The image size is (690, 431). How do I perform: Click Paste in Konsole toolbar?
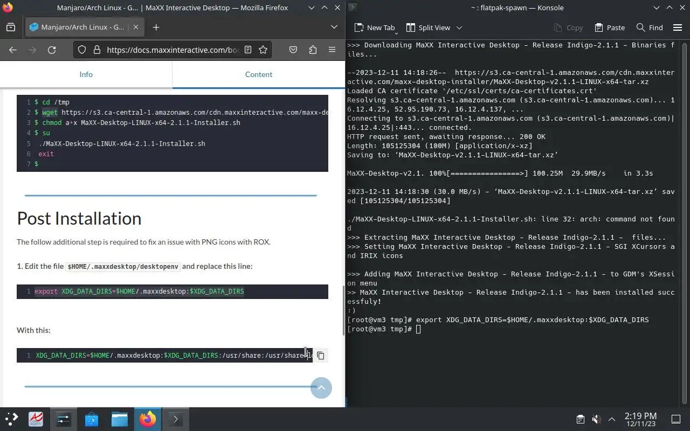[610, 27]
